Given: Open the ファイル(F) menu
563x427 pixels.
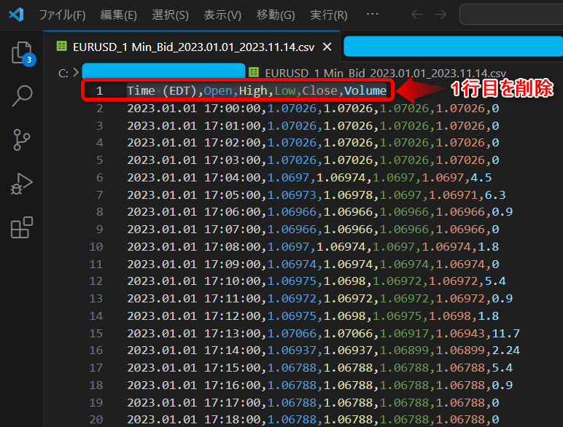Looking at the screenshot, I should tap(62, 15).
